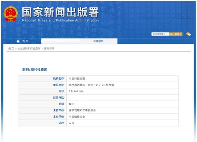Open the WeChat chat bubble icon
This screenshot has width=197, height=142.
188,34
